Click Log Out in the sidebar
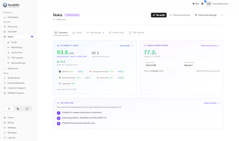Viewport: 239px width, 141px height. tap(11, 138)
